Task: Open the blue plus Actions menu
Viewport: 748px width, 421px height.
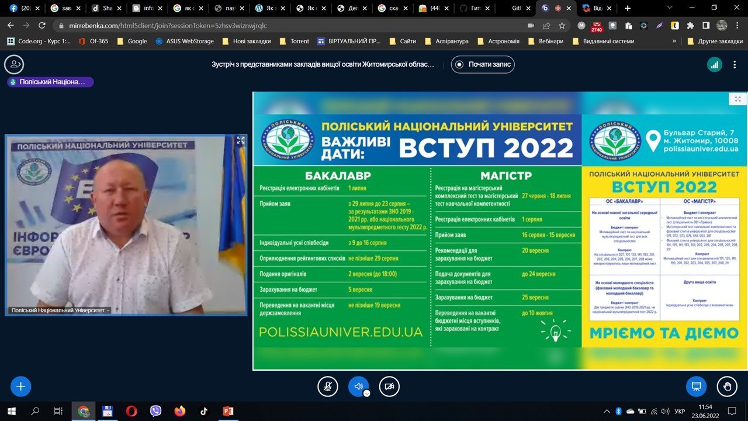Action: pyautogui.click(x=21, y=386)
